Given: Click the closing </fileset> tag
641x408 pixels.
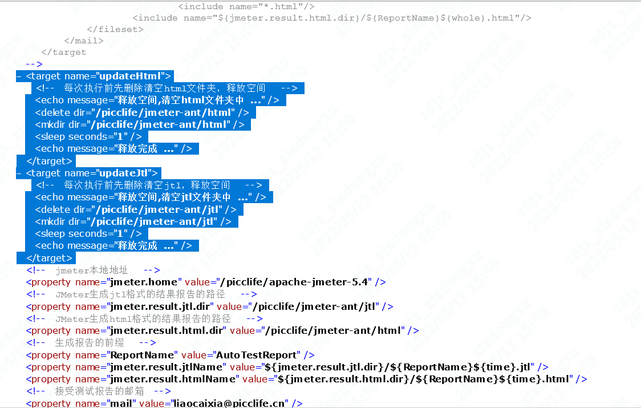Looking at the screenshot, I should [x=115, y=30].
